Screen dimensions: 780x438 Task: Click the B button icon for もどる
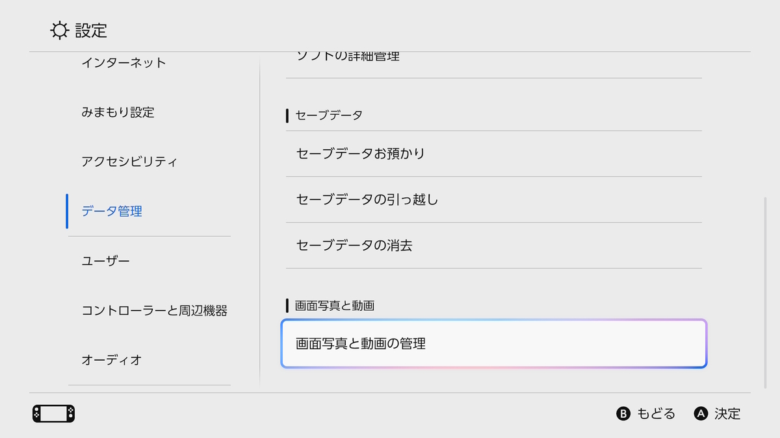tap(623, 414)
